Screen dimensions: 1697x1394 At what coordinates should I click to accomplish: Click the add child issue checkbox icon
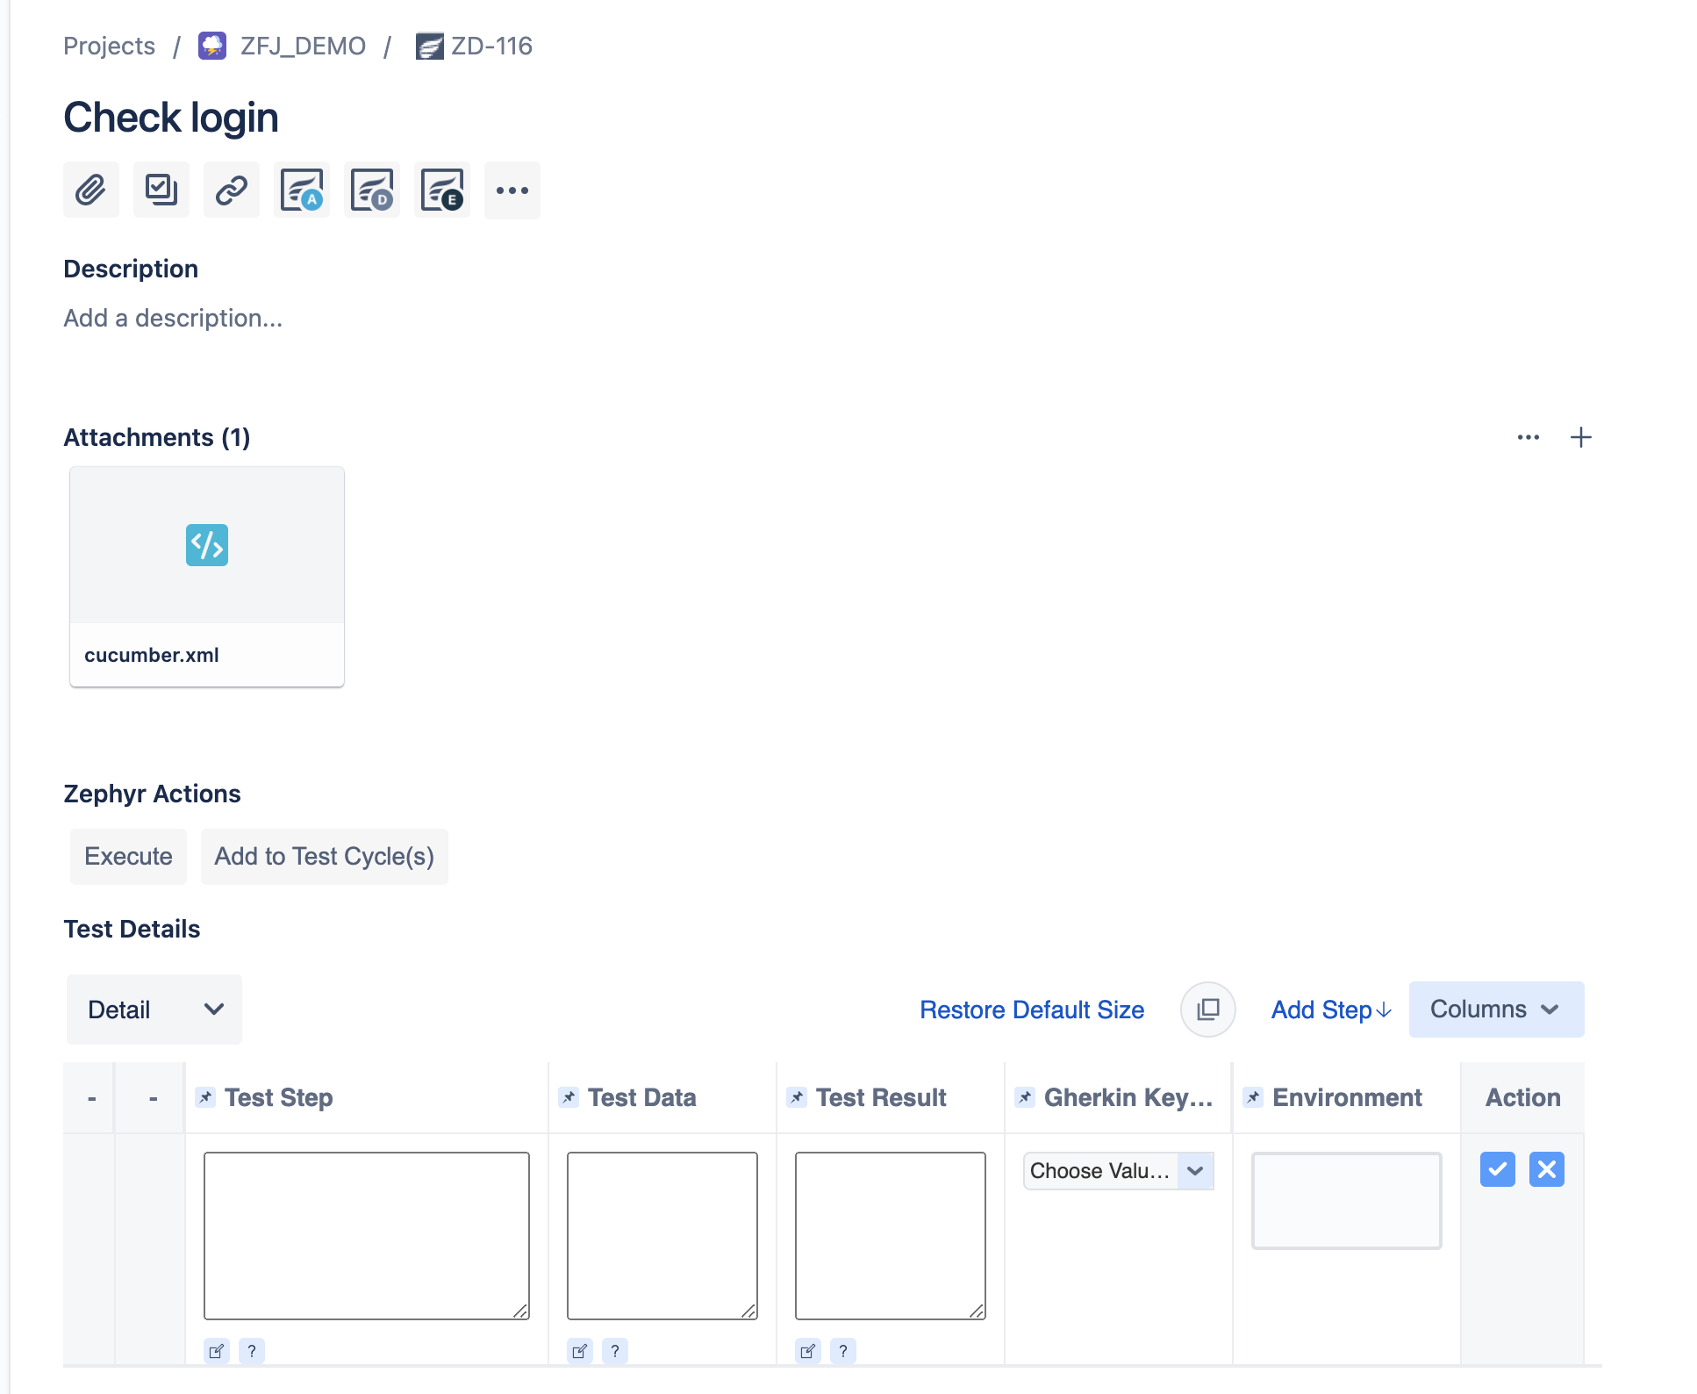(161, 190)
